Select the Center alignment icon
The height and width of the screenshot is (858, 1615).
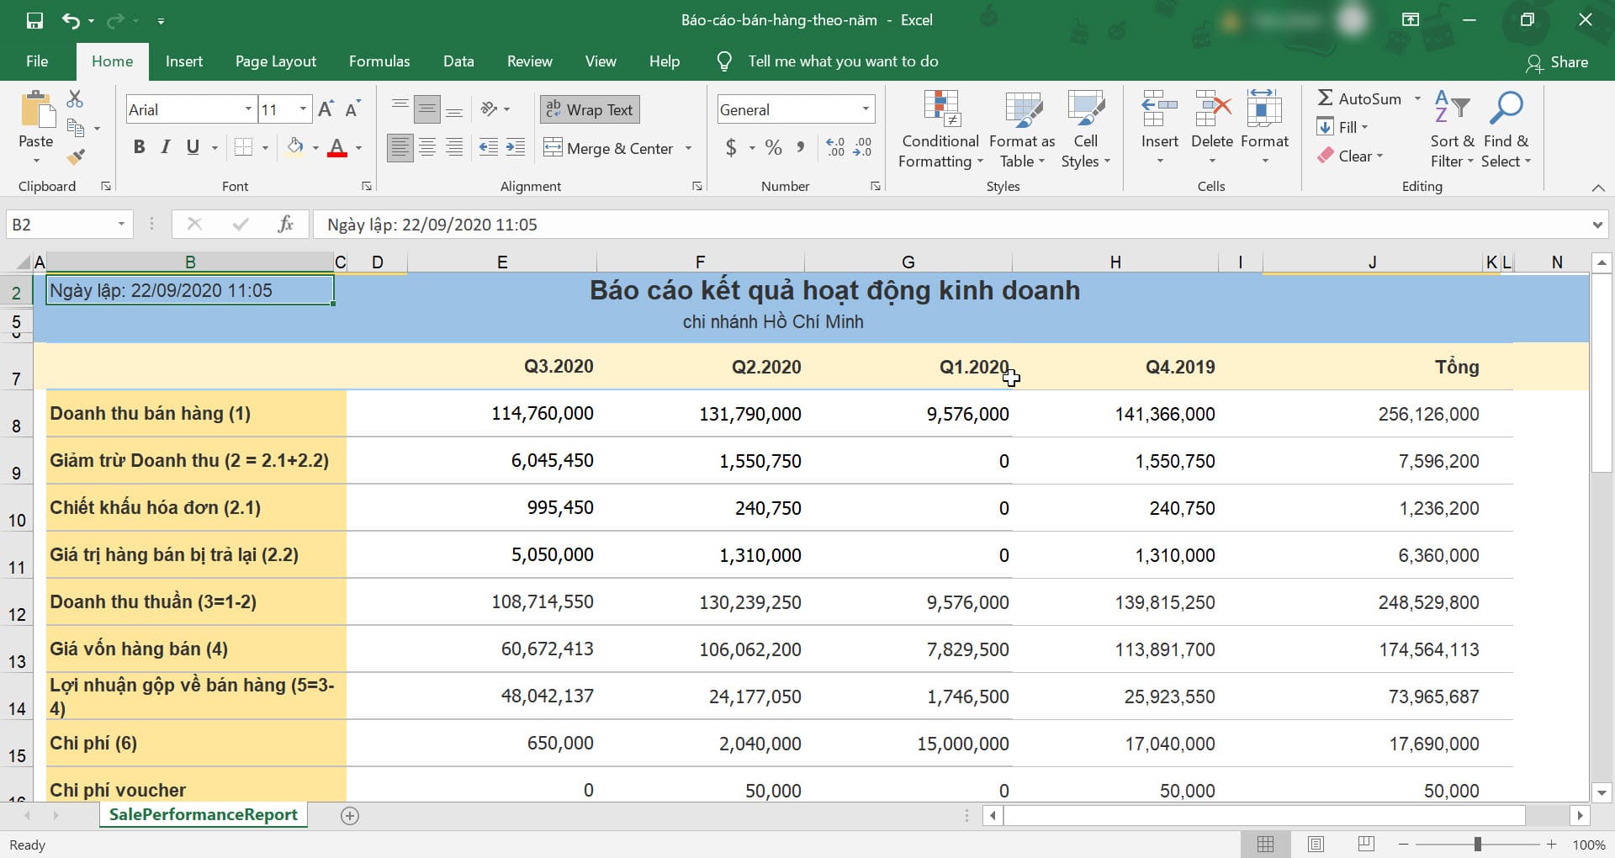click(x=427, y=146)
